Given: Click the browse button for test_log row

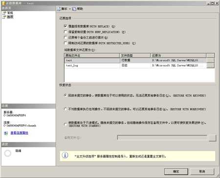Looking at the screenshot, I should 210,65.
